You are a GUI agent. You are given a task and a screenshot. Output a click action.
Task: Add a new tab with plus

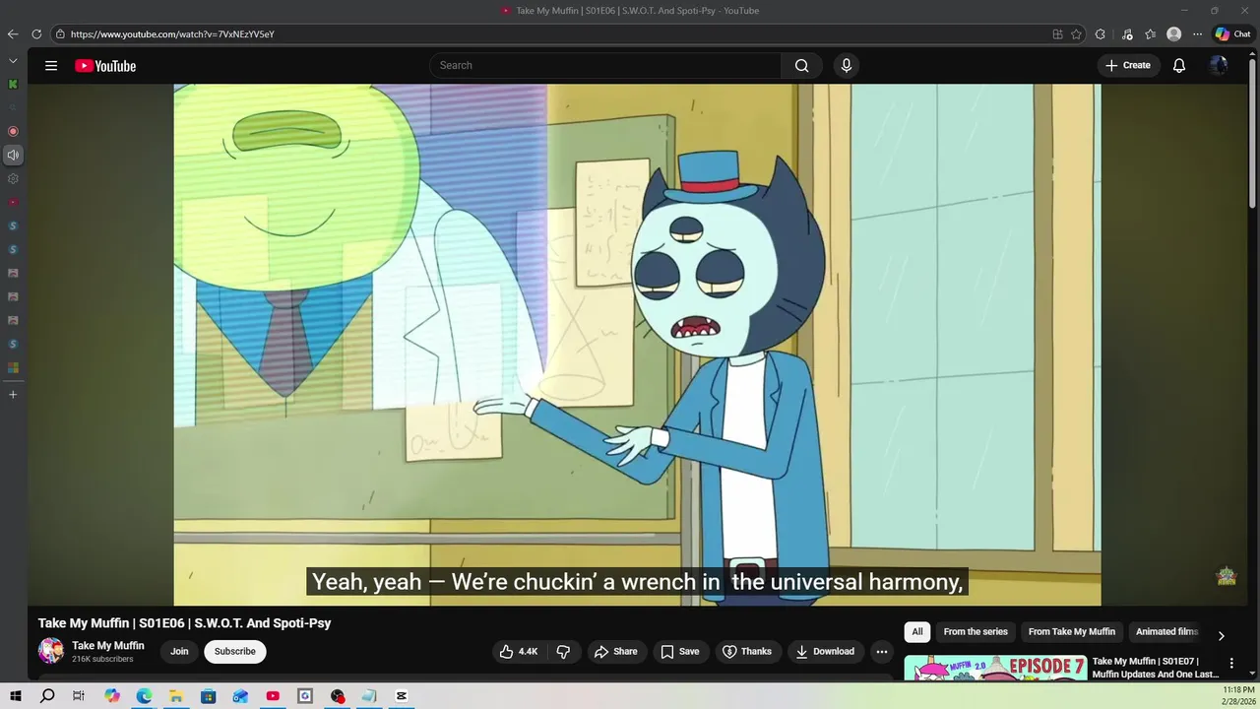pyautogui.click(x=13, y=394)
